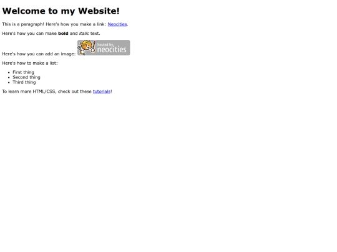Image resolution: width=337 pixels, height=252 pixels.
Task: Click 'This is a paragraph!' text
Action: coord(23,24)
